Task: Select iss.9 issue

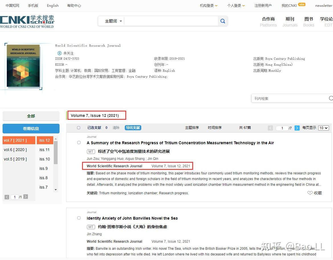Action: click(x=44, y=168)
